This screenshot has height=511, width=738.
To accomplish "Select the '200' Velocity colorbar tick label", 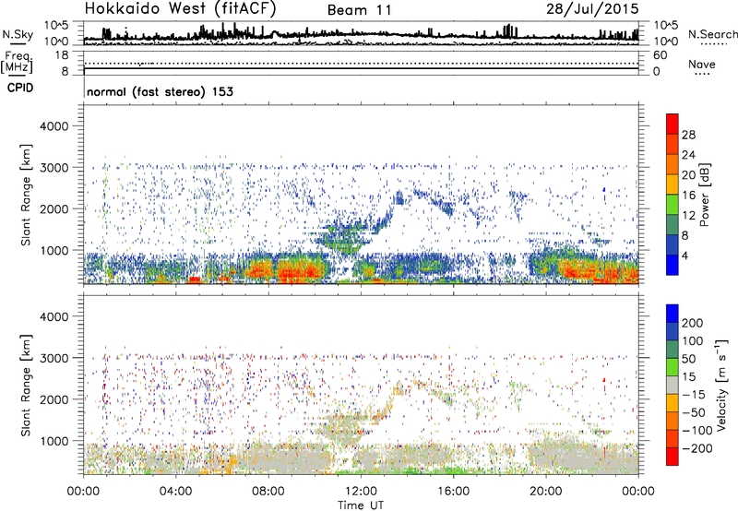I will [x=693, y=323].
